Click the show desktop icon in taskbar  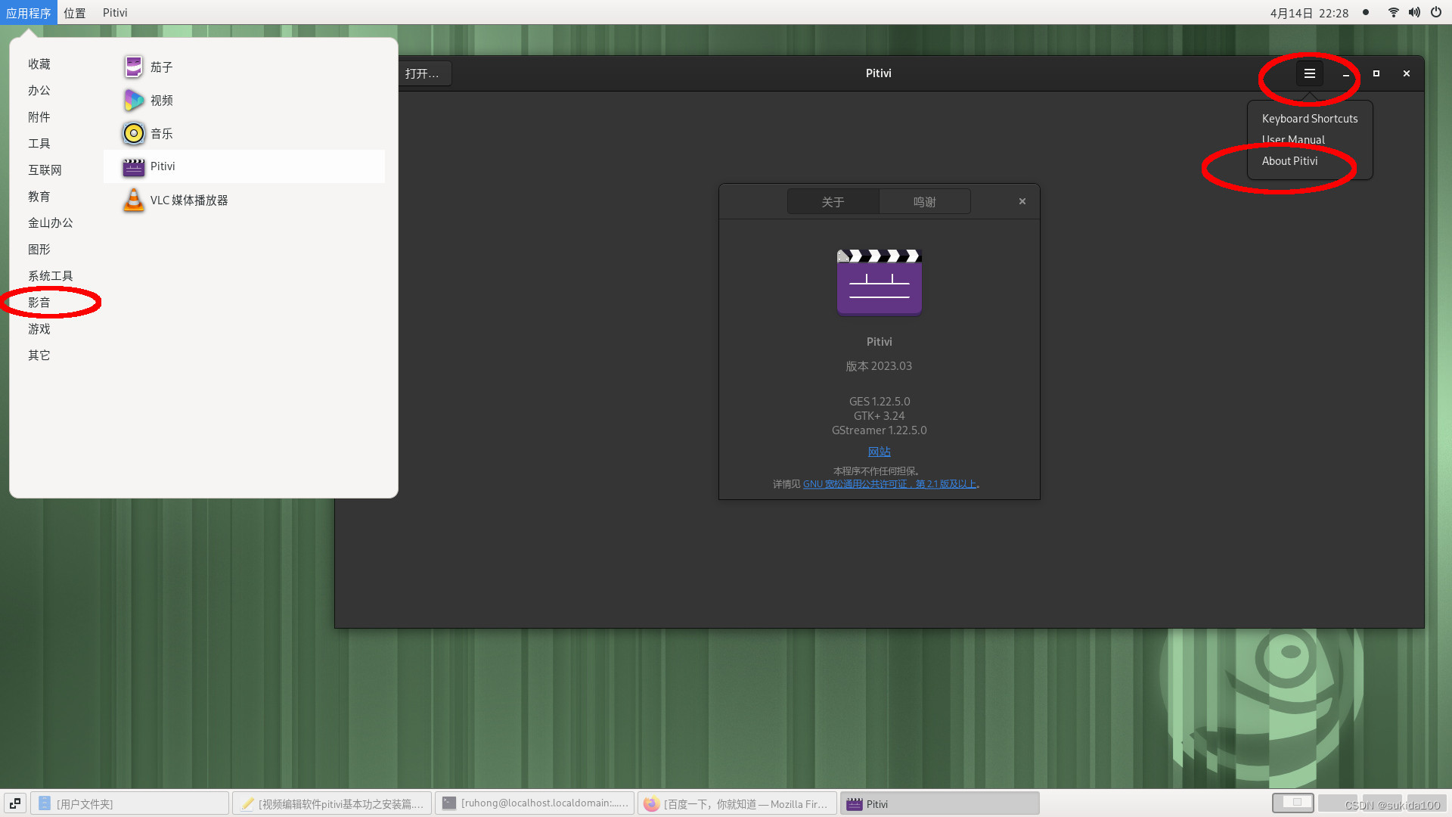coord(15,803)
